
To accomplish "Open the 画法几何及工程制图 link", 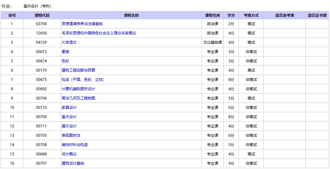I will click(x=78, y=98).
